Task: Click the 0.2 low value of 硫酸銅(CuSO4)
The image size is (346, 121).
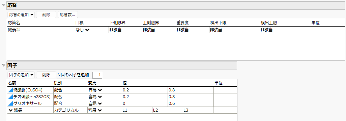Action: coord(145,90)
